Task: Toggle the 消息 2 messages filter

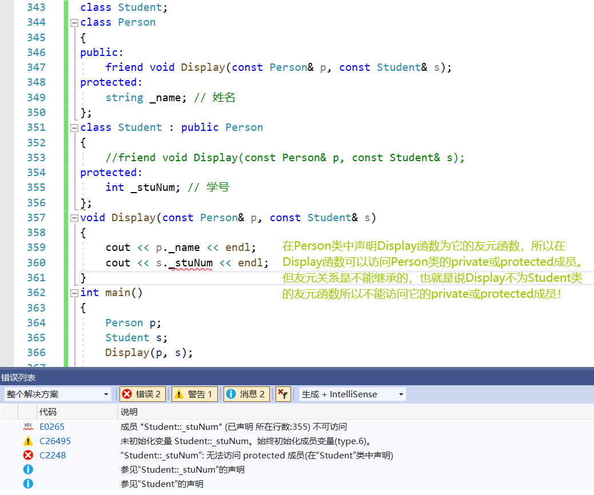Action: coord(246,394)
